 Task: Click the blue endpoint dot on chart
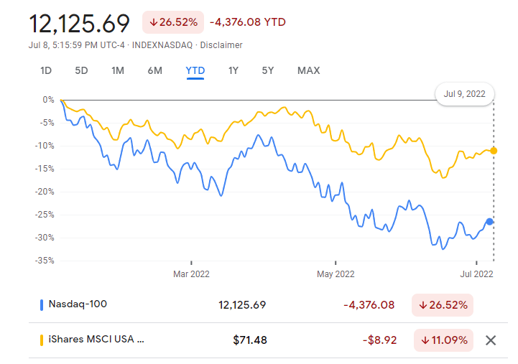[490, 221]
